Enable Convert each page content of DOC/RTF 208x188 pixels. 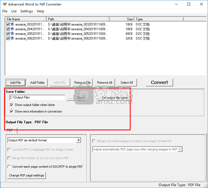pos(9,167)
